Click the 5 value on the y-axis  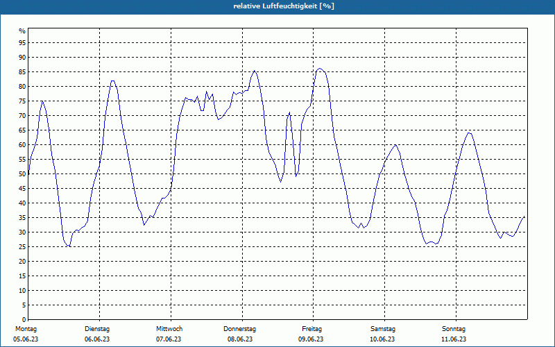(x=24, y=305)
